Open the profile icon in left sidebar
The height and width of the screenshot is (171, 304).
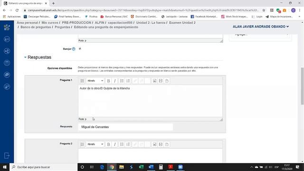(7, 39)
